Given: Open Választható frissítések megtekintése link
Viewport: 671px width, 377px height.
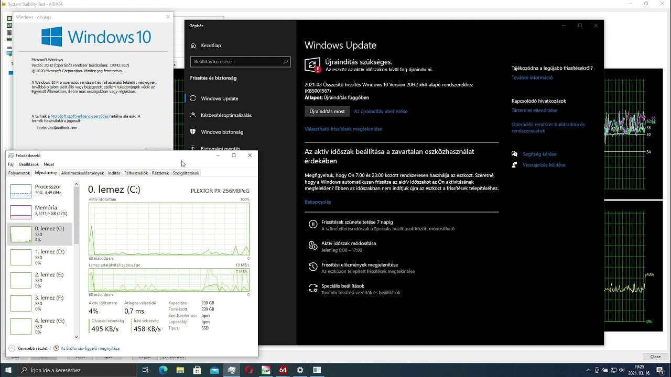Looking at the screenshot, I should pos(343,129).
